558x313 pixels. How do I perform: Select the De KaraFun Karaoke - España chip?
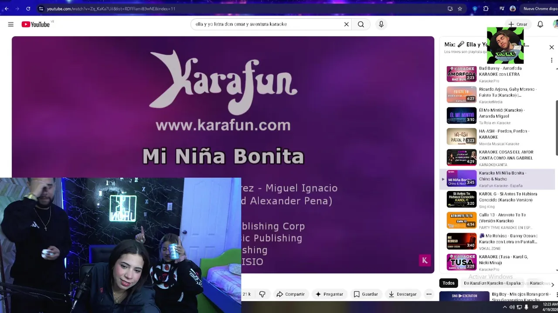pos(492,283)
